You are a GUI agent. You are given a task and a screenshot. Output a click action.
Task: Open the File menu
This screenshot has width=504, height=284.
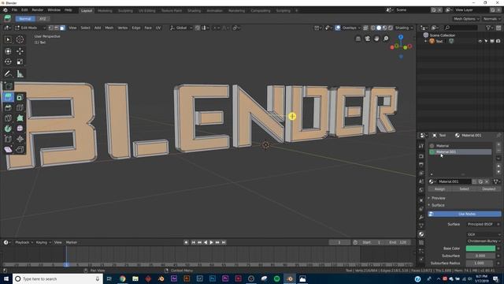click(x=14, y=10)
